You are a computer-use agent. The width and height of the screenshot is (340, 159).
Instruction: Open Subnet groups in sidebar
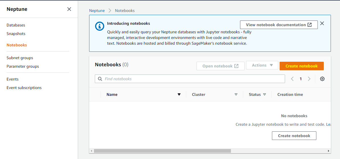coord(20,58)
